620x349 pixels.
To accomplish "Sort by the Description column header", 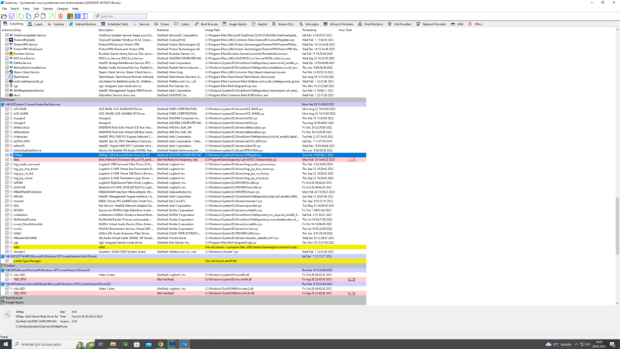I will [x=127, y=30].
